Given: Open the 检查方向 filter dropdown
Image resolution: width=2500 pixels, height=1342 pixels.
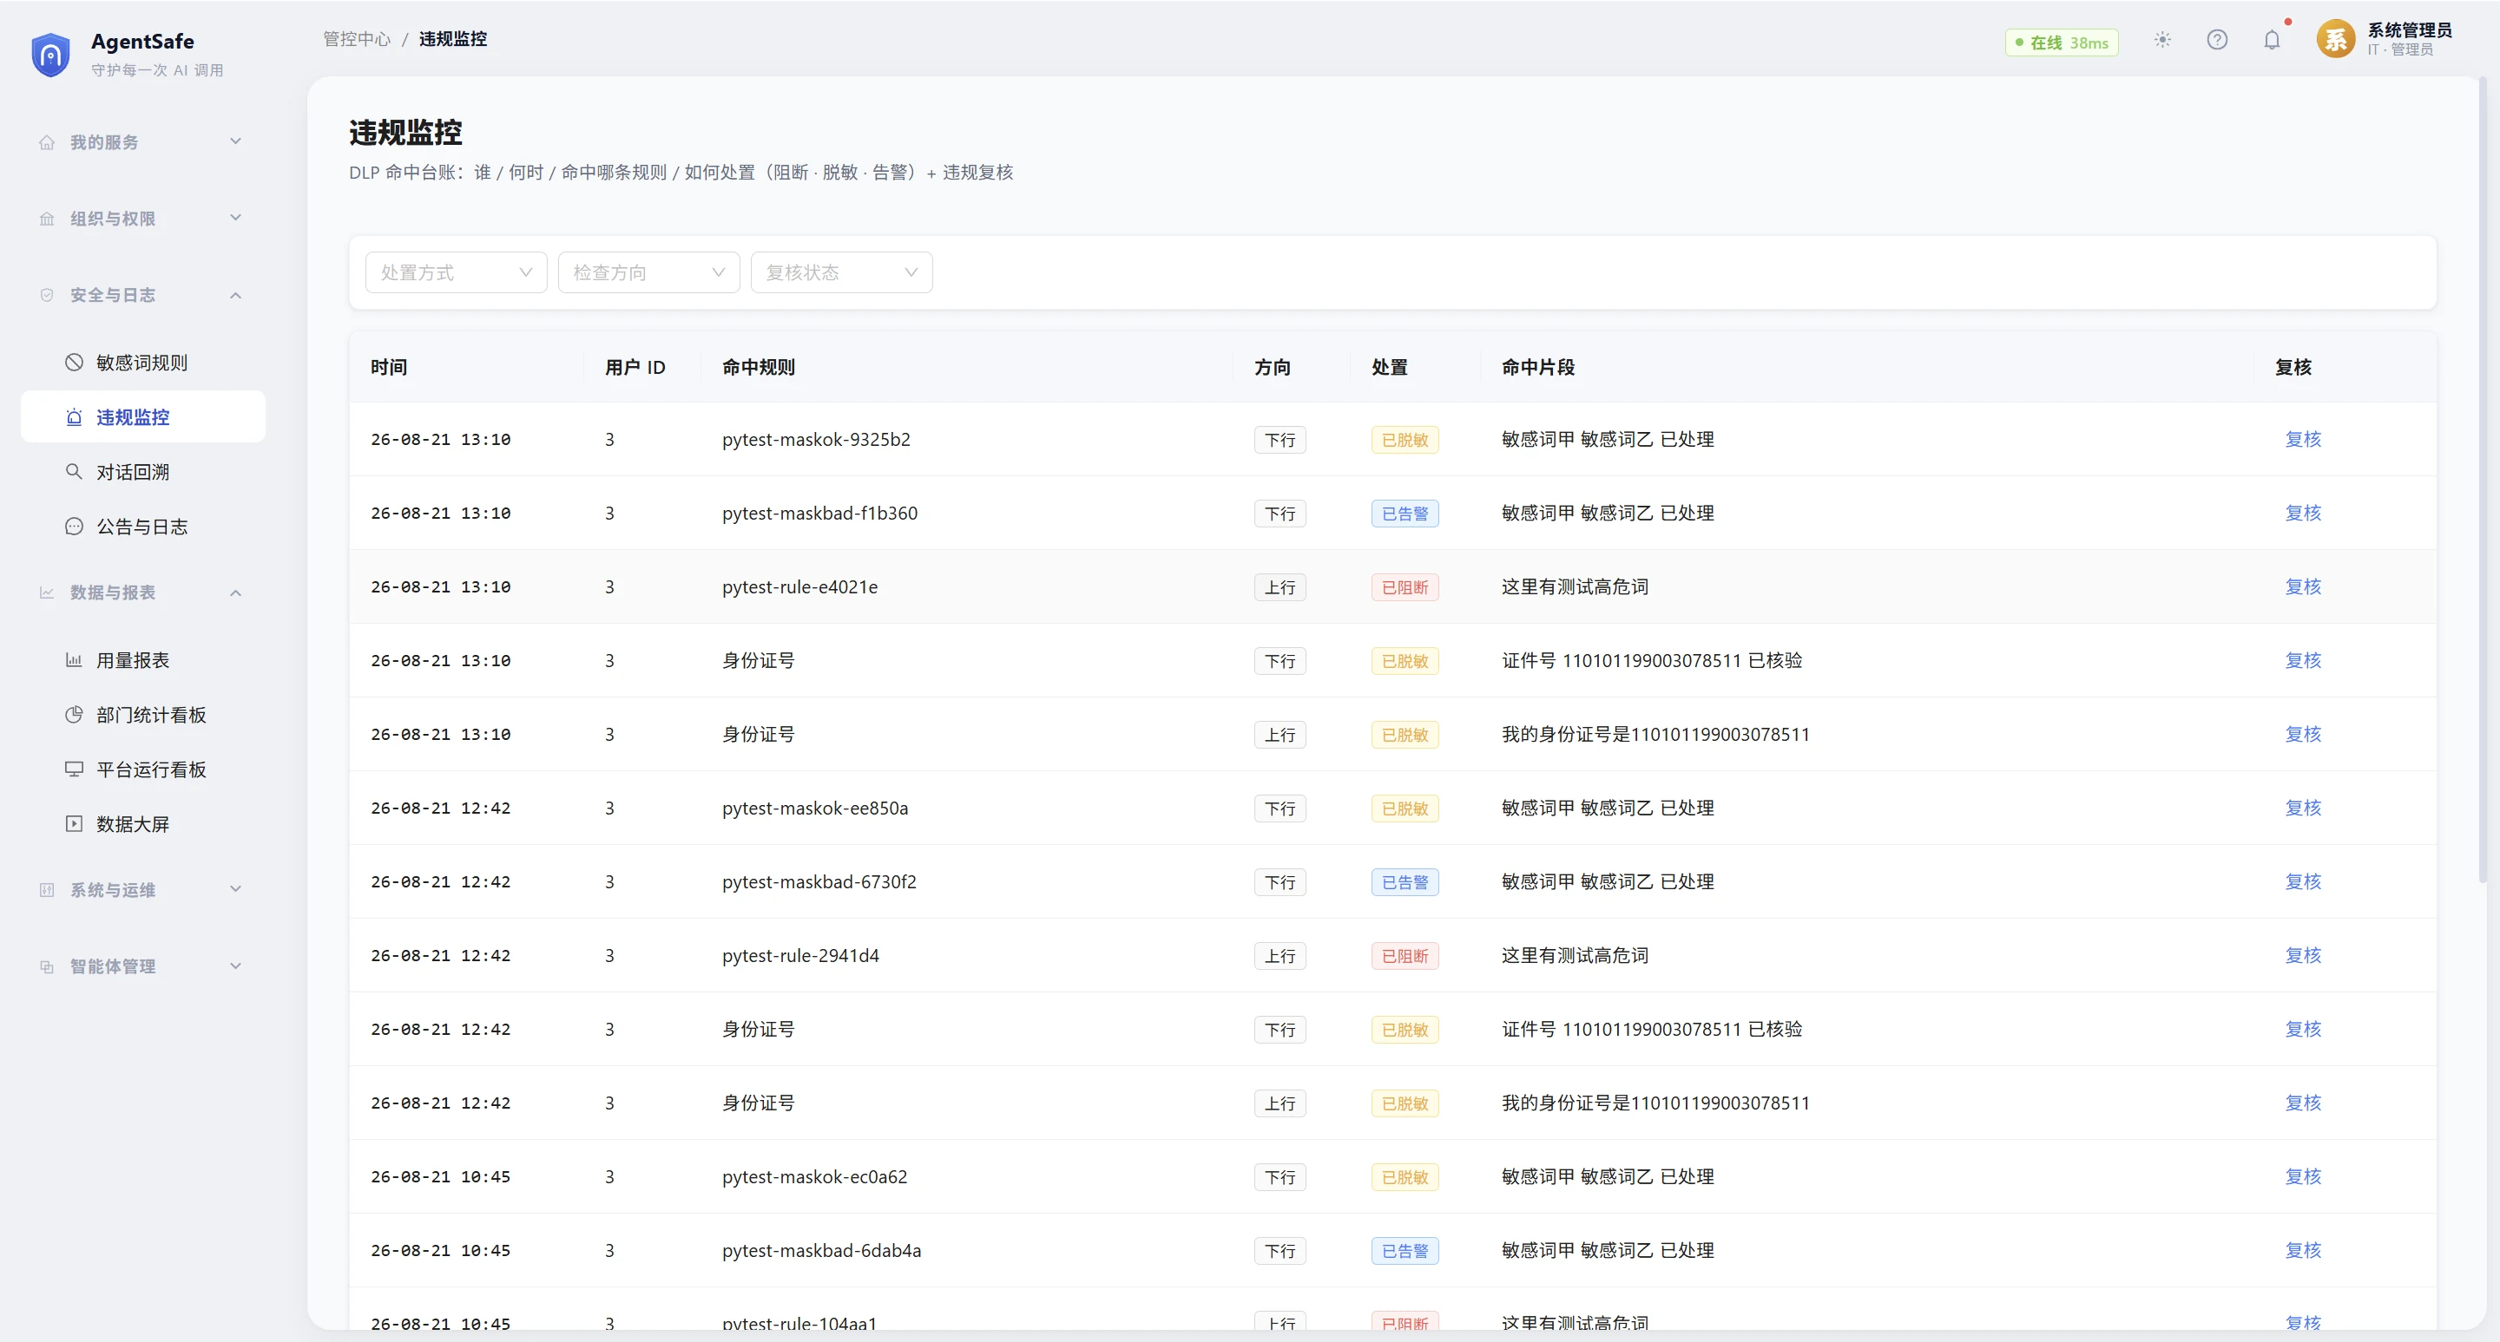Looking at the screenshot, I should (x=648, y=272).
